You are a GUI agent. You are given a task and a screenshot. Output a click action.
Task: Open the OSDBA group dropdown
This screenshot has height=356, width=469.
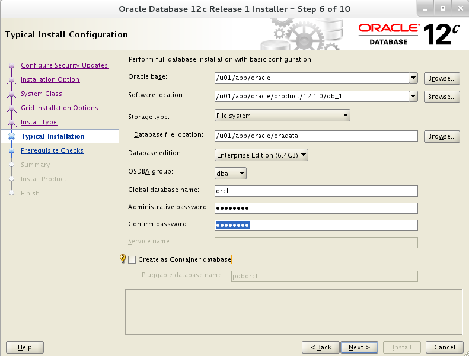(x=230, y=174)
